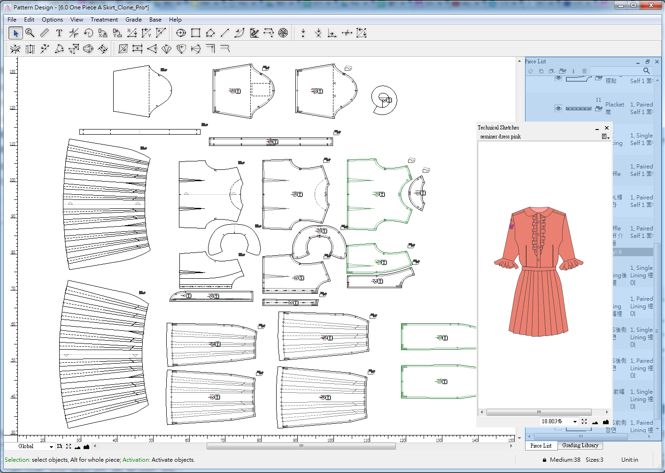Click the Piece List search field

pyautogui.click(x=616, y=71)
